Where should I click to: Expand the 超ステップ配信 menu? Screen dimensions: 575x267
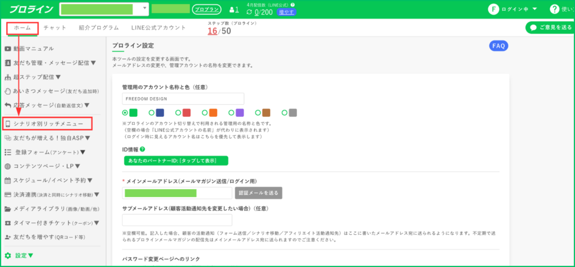58,77
